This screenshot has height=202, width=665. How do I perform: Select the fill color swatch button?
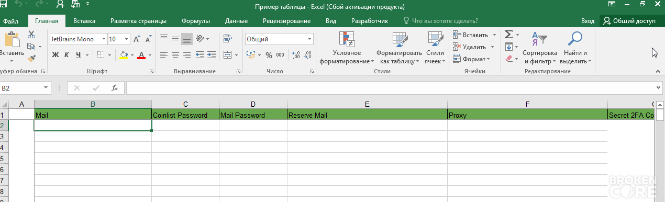tap(124, 55)
